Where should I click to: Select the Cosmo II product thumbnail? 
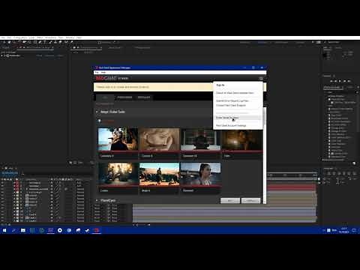pyautogui.click(x=159, y=143)
